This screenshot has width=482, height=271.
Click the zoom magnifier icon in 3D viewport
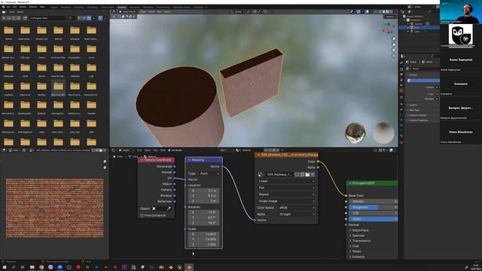pyautogui.click(x=394, y=38)
